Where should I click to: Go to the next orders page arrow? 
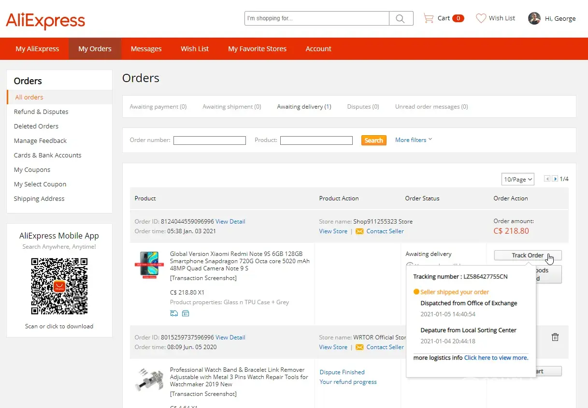point(555,179)
